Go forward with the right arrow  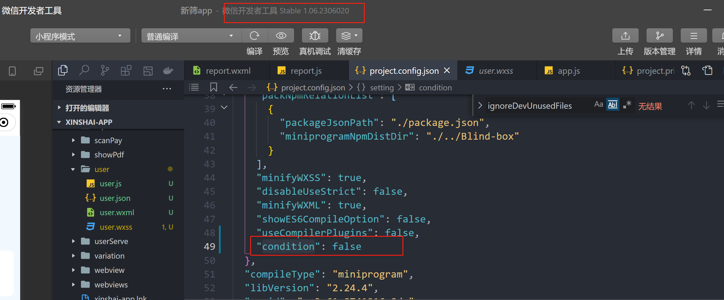(252, 87)
